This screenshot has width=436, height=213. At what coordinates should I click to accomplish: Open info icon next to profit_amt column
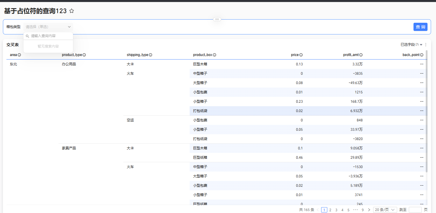[x=361, y=55]
